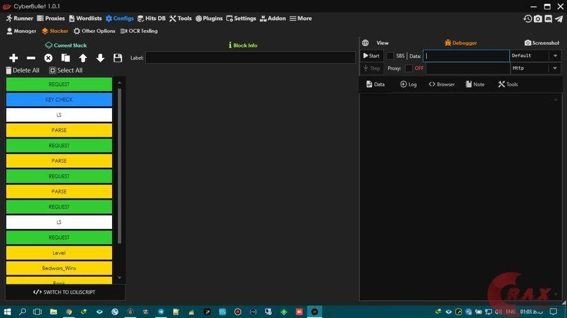Select the white LS block below KEY CHECK
The image size is (567, 318).
tap(59, 115)
